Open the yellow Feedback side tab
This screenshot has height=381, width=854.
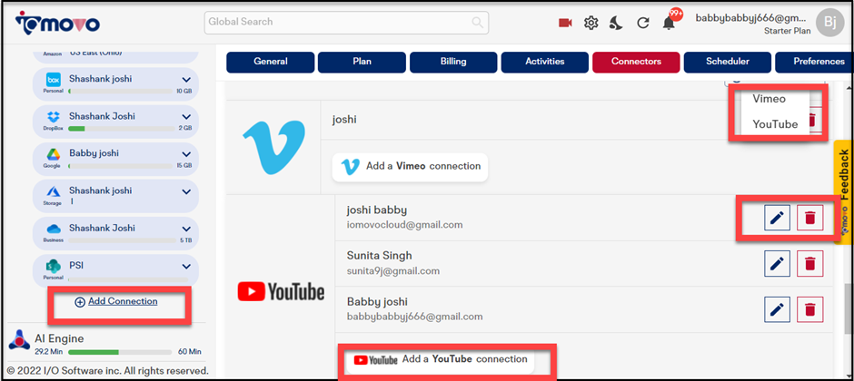(843, 192)
